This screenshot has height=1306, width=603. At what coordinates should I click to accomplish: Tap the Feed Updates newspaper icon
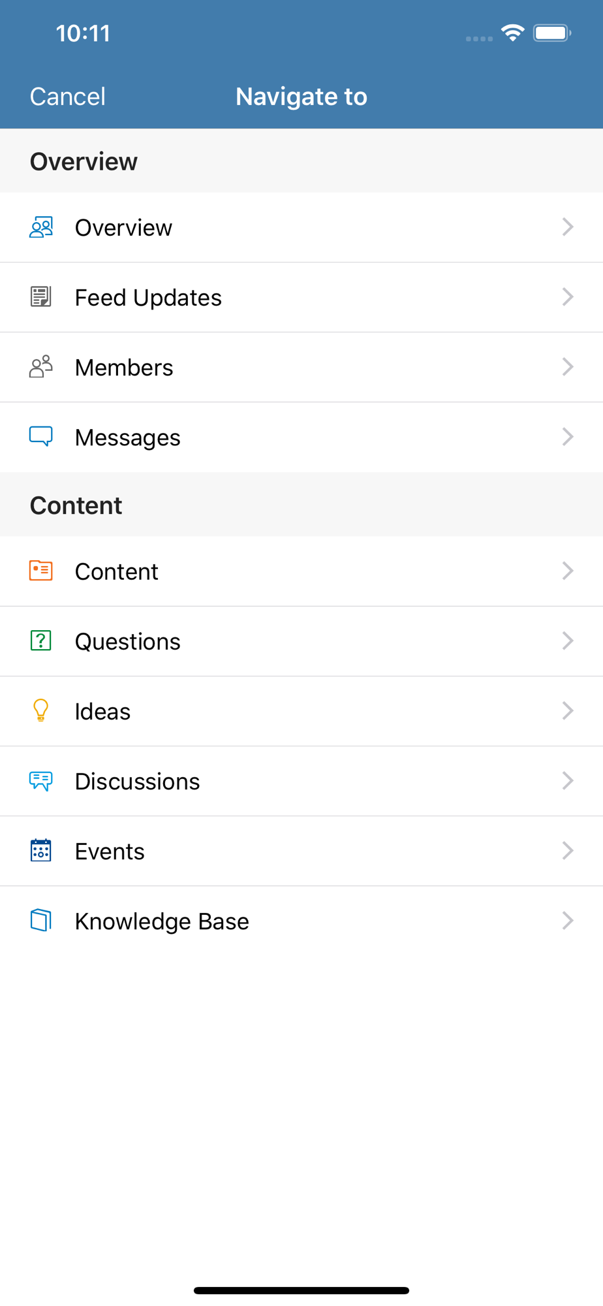coord(40,297)
